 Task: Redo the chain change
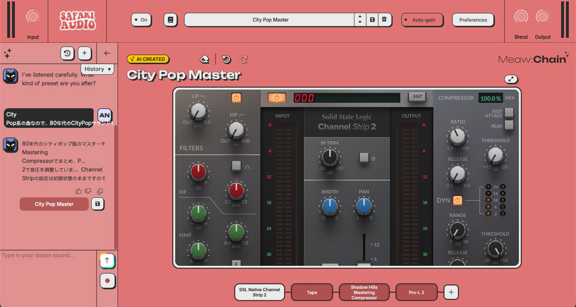point(244,59)
